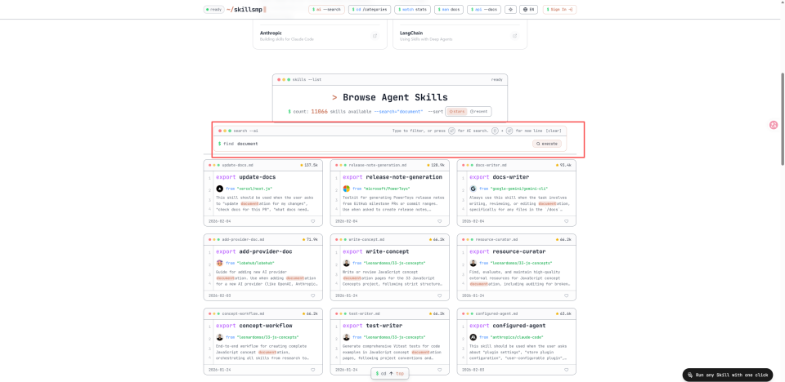Screen dimensions: 785x382
Task: Click the ~/skillsmp site logo
Action: [244, 10]
